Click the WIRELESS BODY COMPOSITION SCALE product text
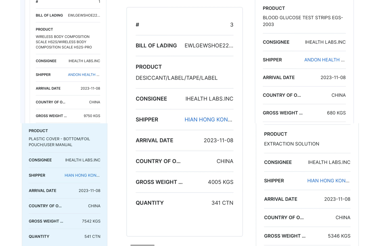The image size is (370, 246). point(64,42)
